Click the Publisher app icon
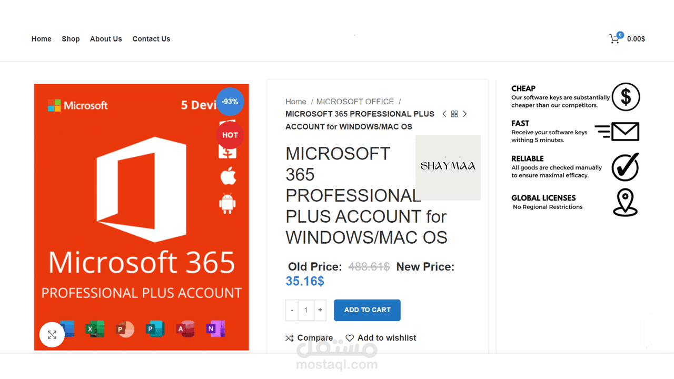Viewport: 674px width, 379px height. click(155, 329)
